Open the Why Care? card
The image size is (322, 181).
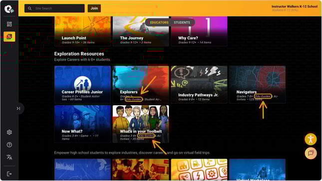click(x=199, y=31)
